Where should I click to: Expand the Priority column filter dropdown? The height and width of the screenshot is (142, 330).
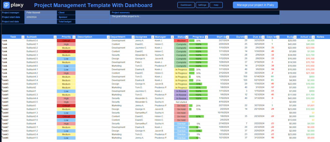click(x=74, y=37)
